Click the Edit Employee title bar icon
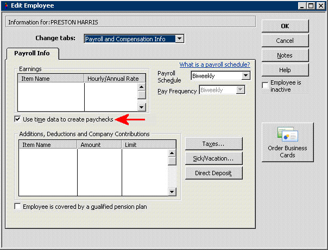Image resolution: width=328 pixels, height=250 pixels. click(x=7, y=5)
